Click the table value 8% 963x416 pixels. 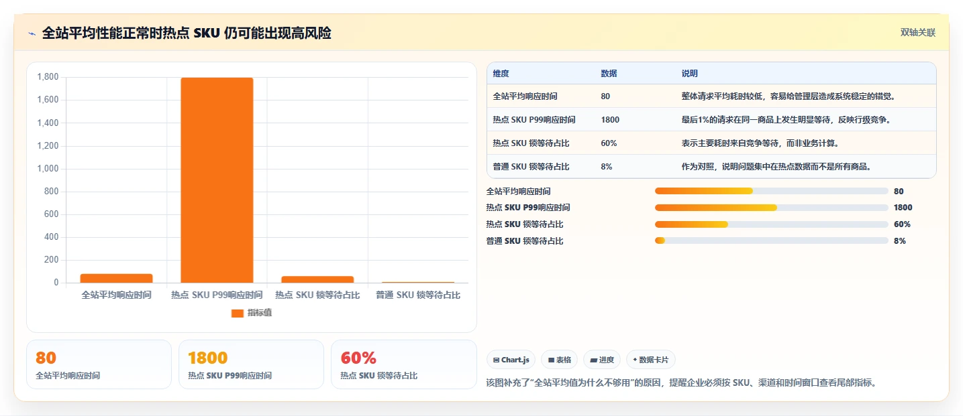coord(607,167)
